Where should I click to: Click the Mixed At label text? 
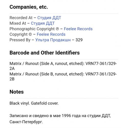(18, 23)
